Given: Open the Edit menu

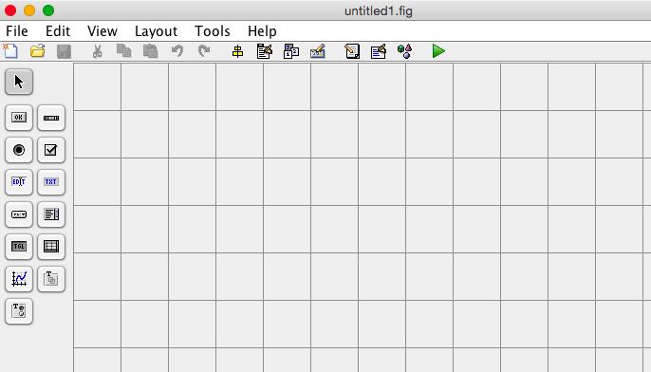Looking at the screenshot, I should (58, 31).
